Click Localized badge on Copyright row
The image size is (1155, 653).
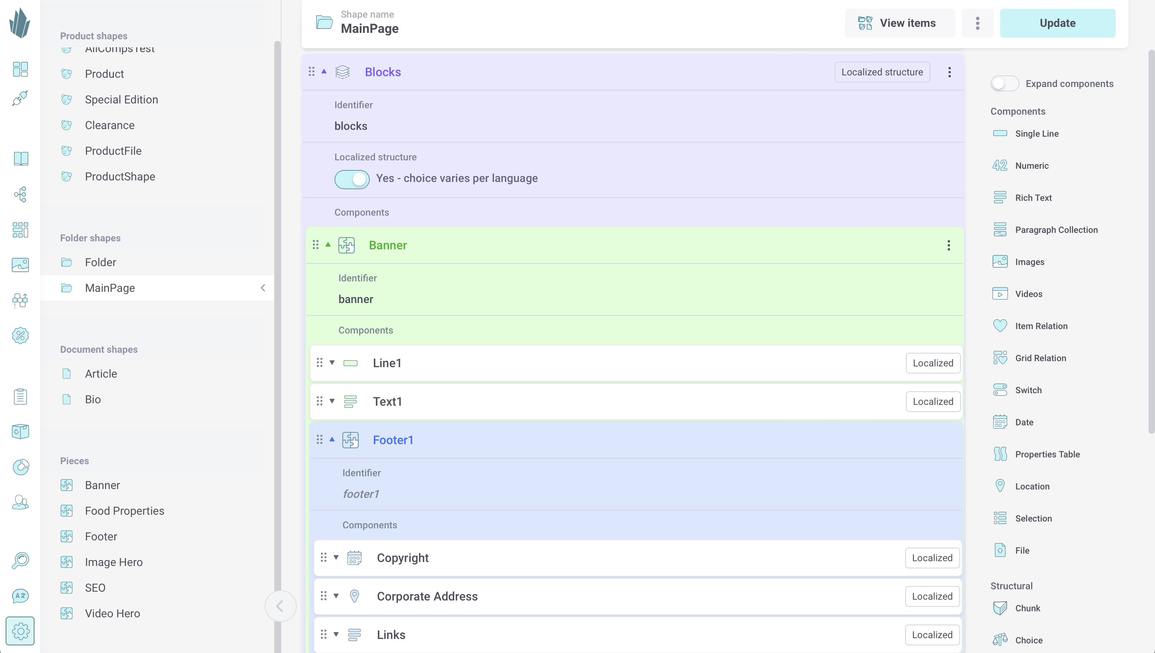[932, 558]
